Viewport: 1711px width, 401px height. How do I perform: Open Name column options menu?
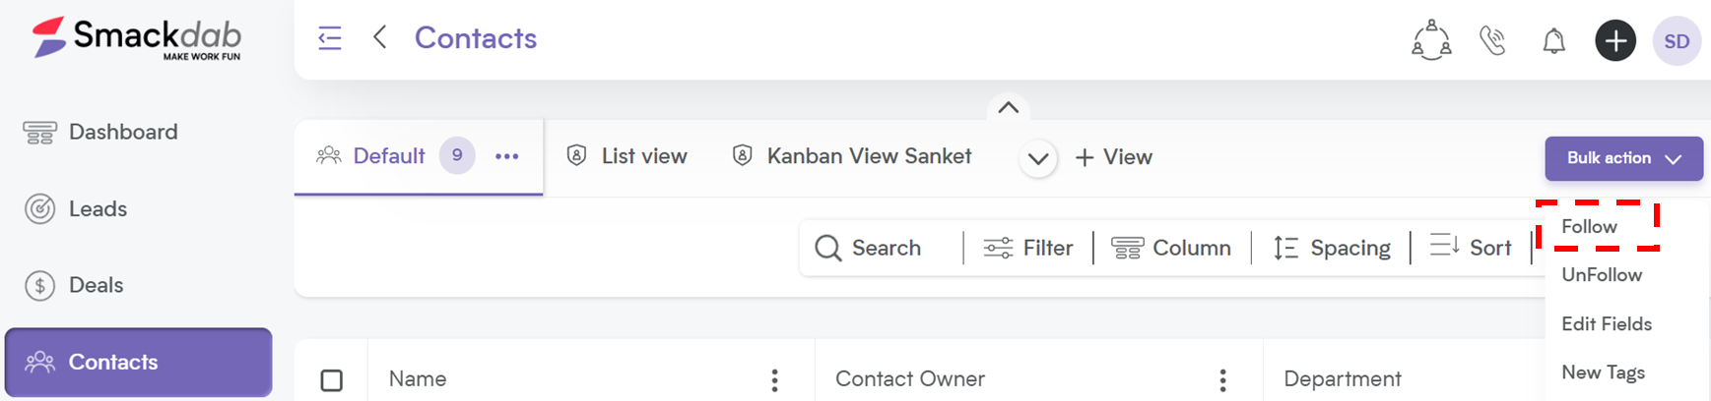click(x=775, y=380)
